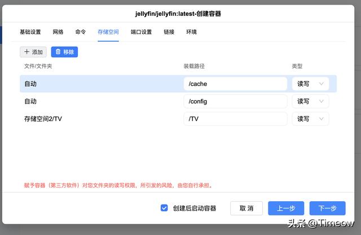
Task: Click the trash icon on the 移除 button
Action: point(58,52)
